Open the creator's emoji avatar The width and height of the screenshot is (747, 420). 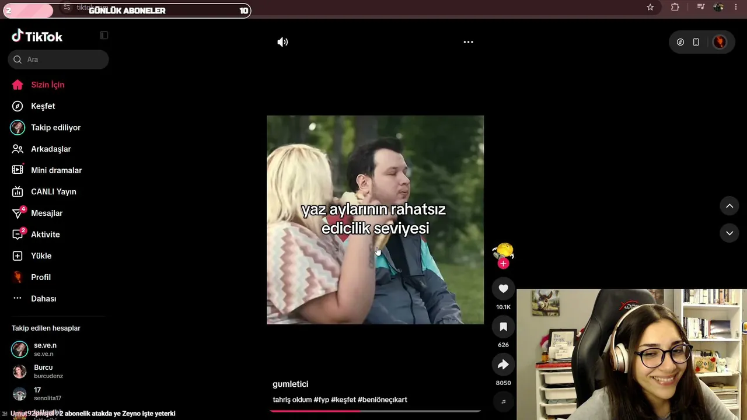[503, 251]
